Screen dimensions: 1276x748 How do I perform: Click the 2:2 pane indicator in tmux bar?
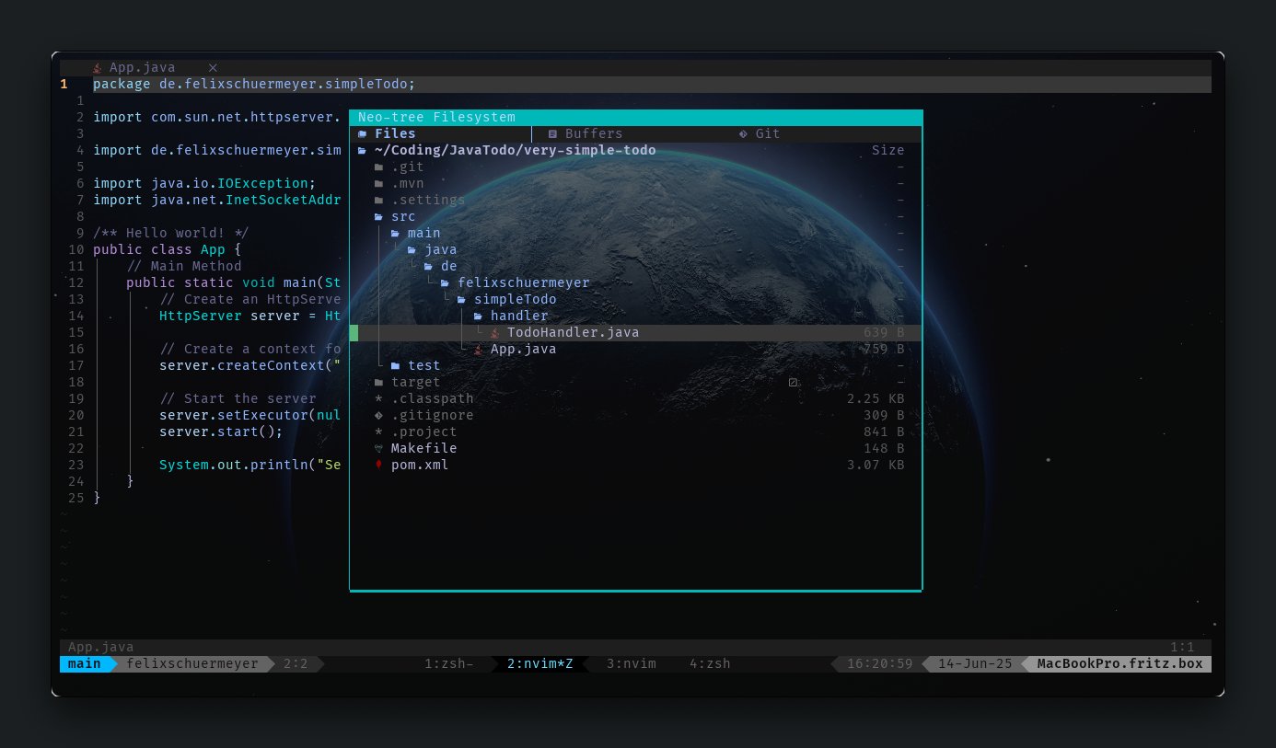coord(296,663)
